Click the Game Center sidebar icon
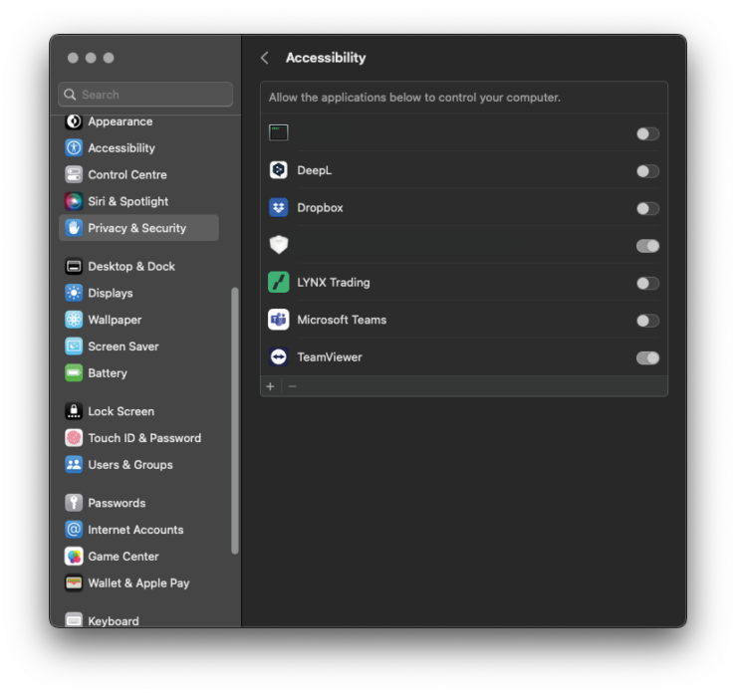Viewport: 737px width, 693px height. coord(74,557)
